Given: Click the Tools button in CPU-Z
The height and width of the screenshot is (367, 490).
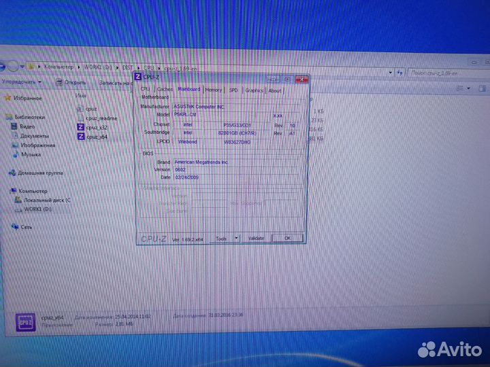Looking at the screenshot, I should (221, 239).
